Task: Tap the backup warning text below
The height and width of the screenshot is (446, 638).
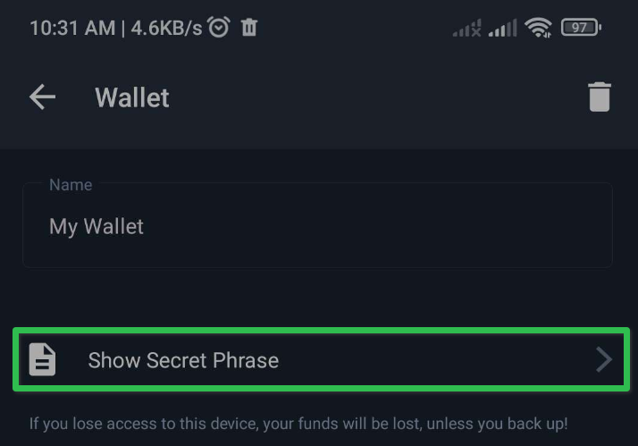Action: [298, 424]
